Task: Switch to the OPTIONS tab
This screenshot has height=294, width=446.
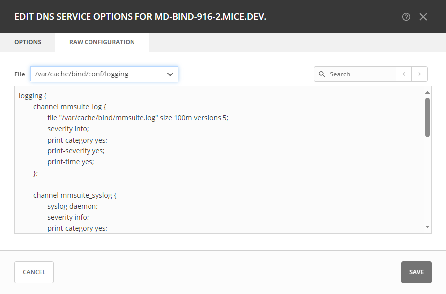Action: point(27,42)
